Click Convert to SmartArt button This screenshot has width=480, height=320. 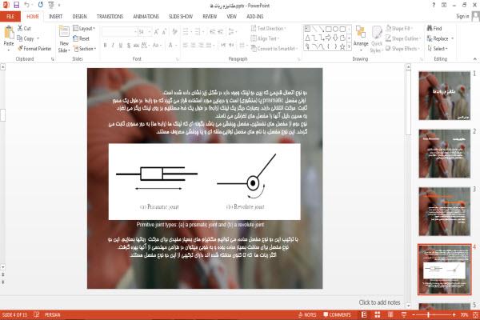[274, 48]
